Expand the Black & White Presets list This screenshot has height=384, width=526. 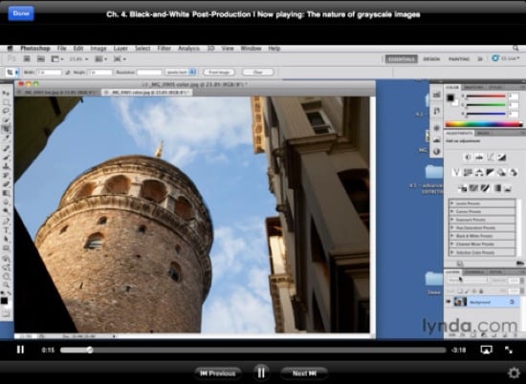(x=452, y=236)
